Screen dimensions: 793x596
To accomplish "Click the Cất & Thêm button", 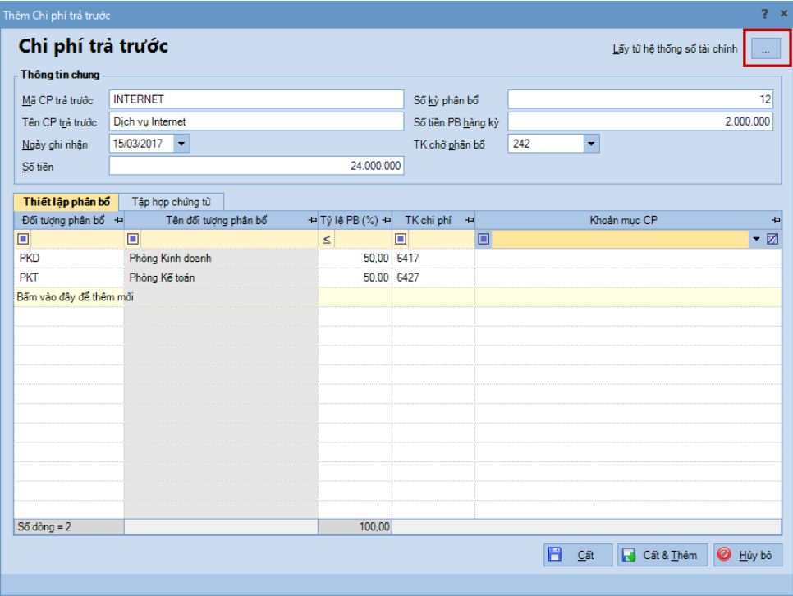I will (662, 555).
